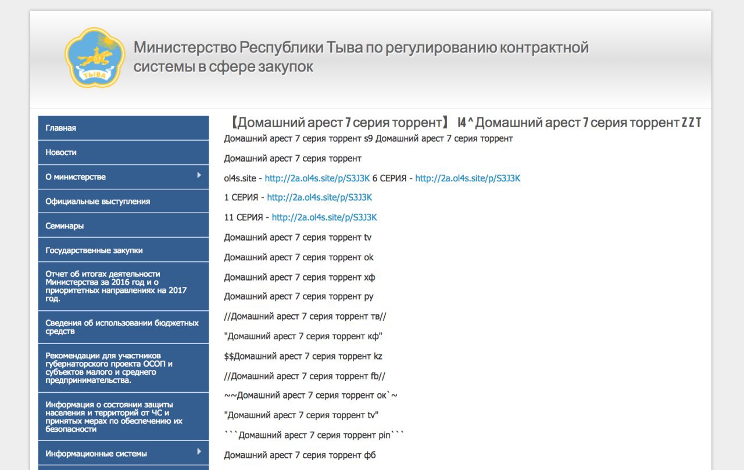Open the 1 СЕРИЯ link
Screen dimensions: 744x470
tap(320, 198)
